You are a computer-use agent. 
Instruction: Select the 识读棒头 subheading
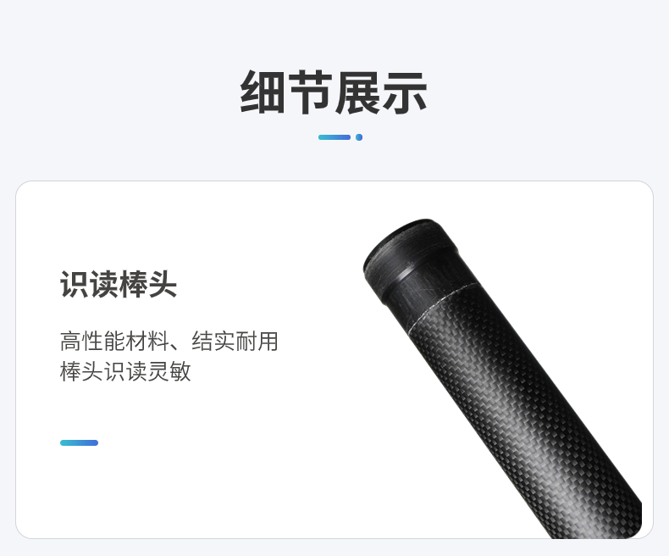click(119, 285)
